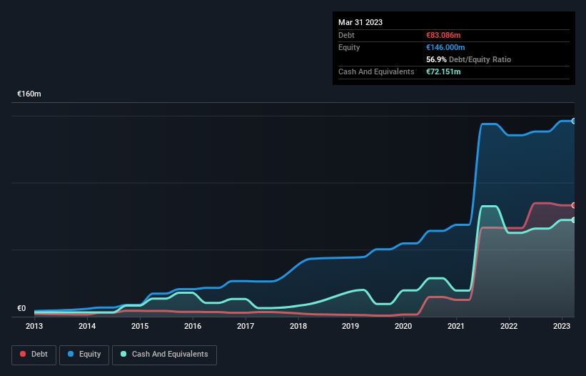Screen dimensions: 586x376
Task: Pick the 2019 x-axis label
Action: [350, 327]
